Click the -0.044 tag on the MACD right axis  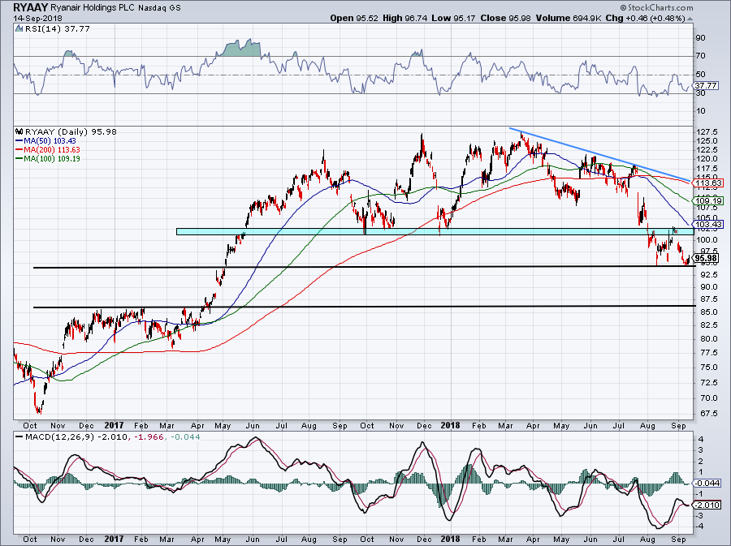708,484
